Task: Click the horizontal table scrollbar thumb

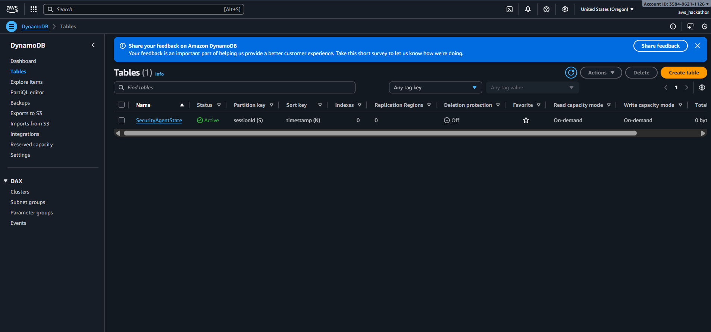Action: click(x=380, y=133)
